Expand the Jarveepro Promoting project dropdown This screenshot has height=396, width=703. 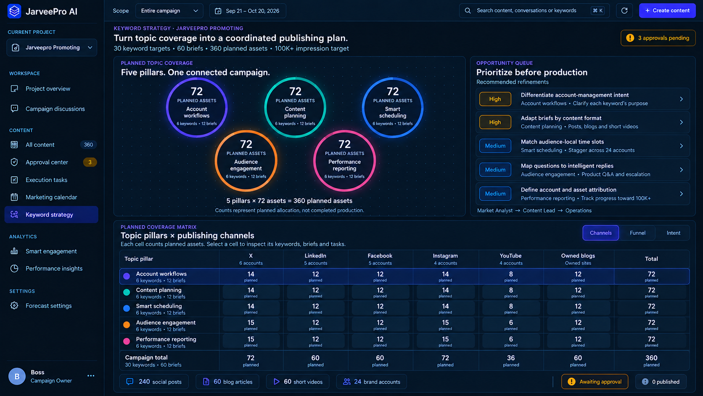(52, 48)
